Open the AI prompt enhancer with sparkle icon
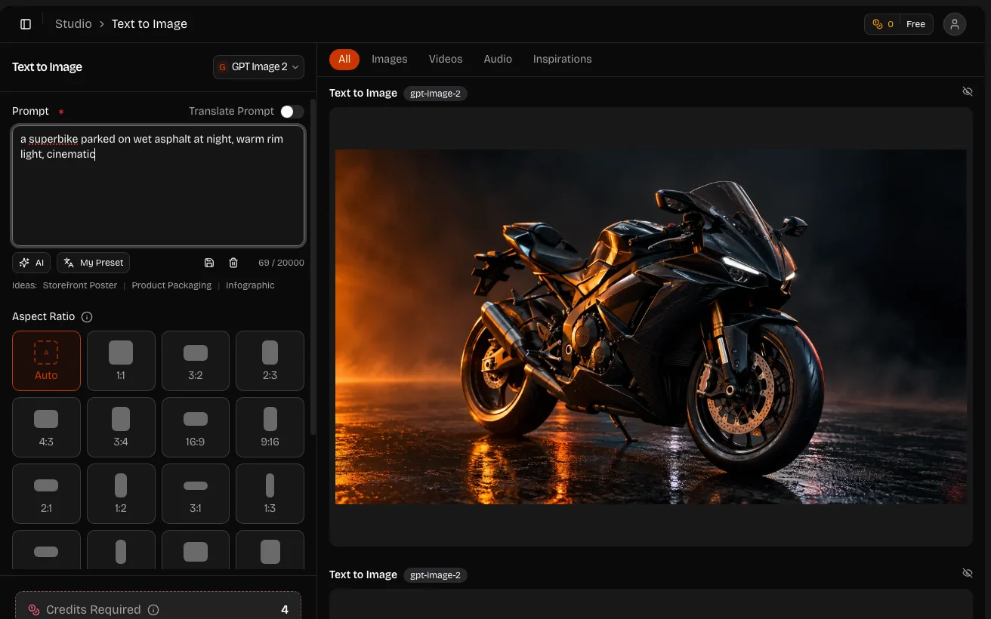The width and height of the screenshot is (991, 619). (x=32, y=263)
